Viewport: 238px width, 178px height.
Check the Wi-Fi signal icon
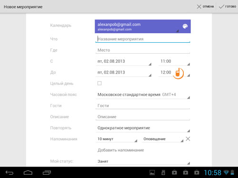pyautogui.click(x=226, y=172)
